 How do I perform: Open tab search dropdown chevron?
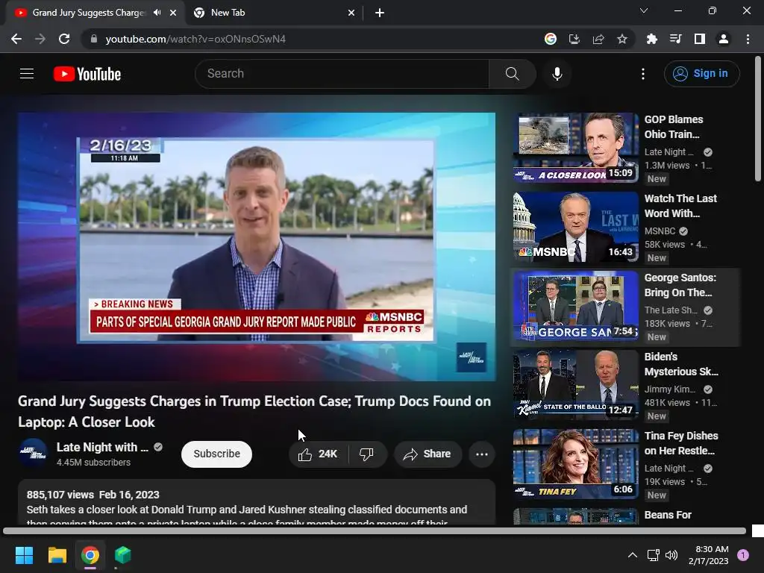[x=644, y=10]
